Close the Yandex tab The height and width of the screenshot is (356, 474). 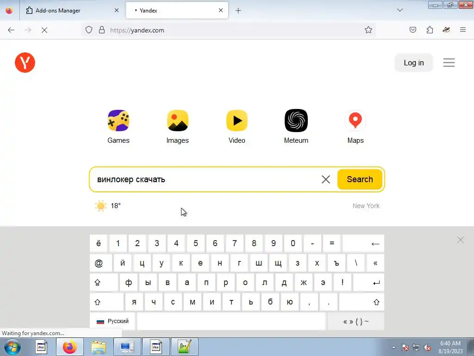[221, 10]
